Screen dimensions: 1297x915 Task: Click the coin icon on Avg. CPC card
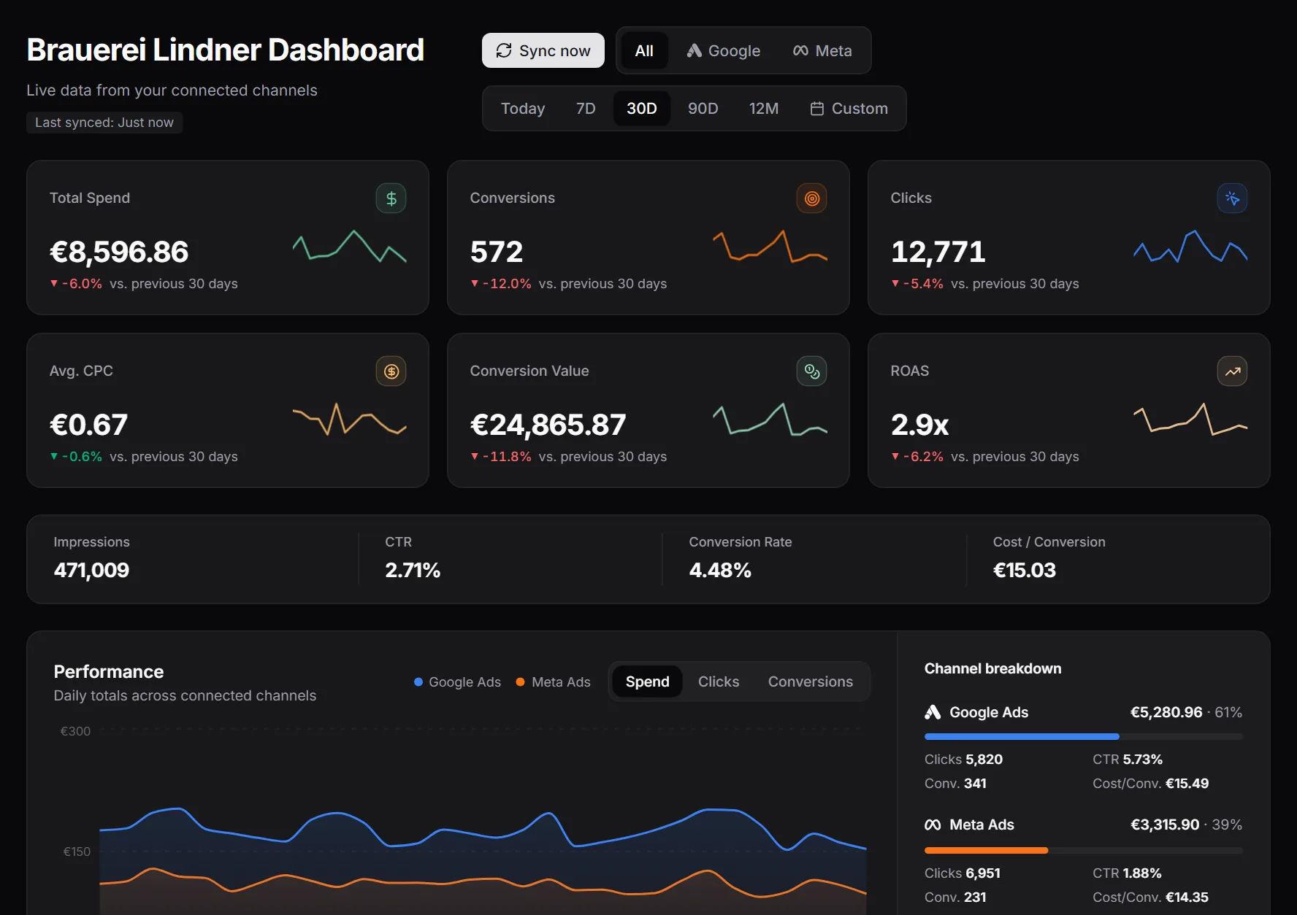tap(391, 371)
